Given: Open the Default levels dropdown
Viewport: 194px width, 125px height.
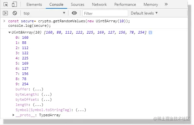Looking at the screenshot, I should tap(144, 13).
